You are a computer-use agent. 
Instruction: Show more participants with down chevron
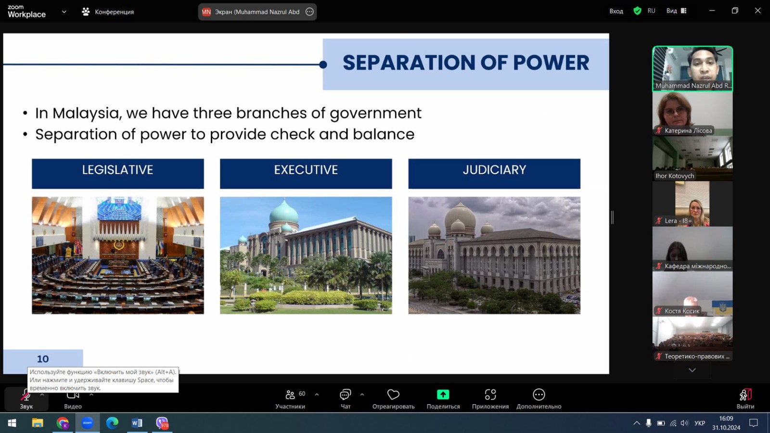pos(692,370)
